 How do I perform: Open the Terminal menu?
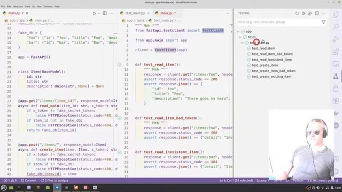pyautogui.click(x=48, y=6)
